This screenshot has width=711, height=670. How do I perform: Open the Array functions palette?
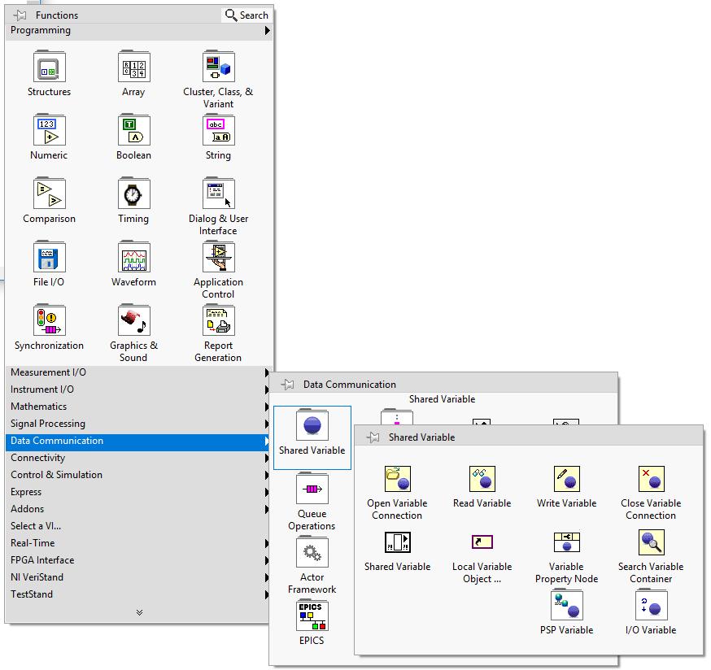coord(133,67)
